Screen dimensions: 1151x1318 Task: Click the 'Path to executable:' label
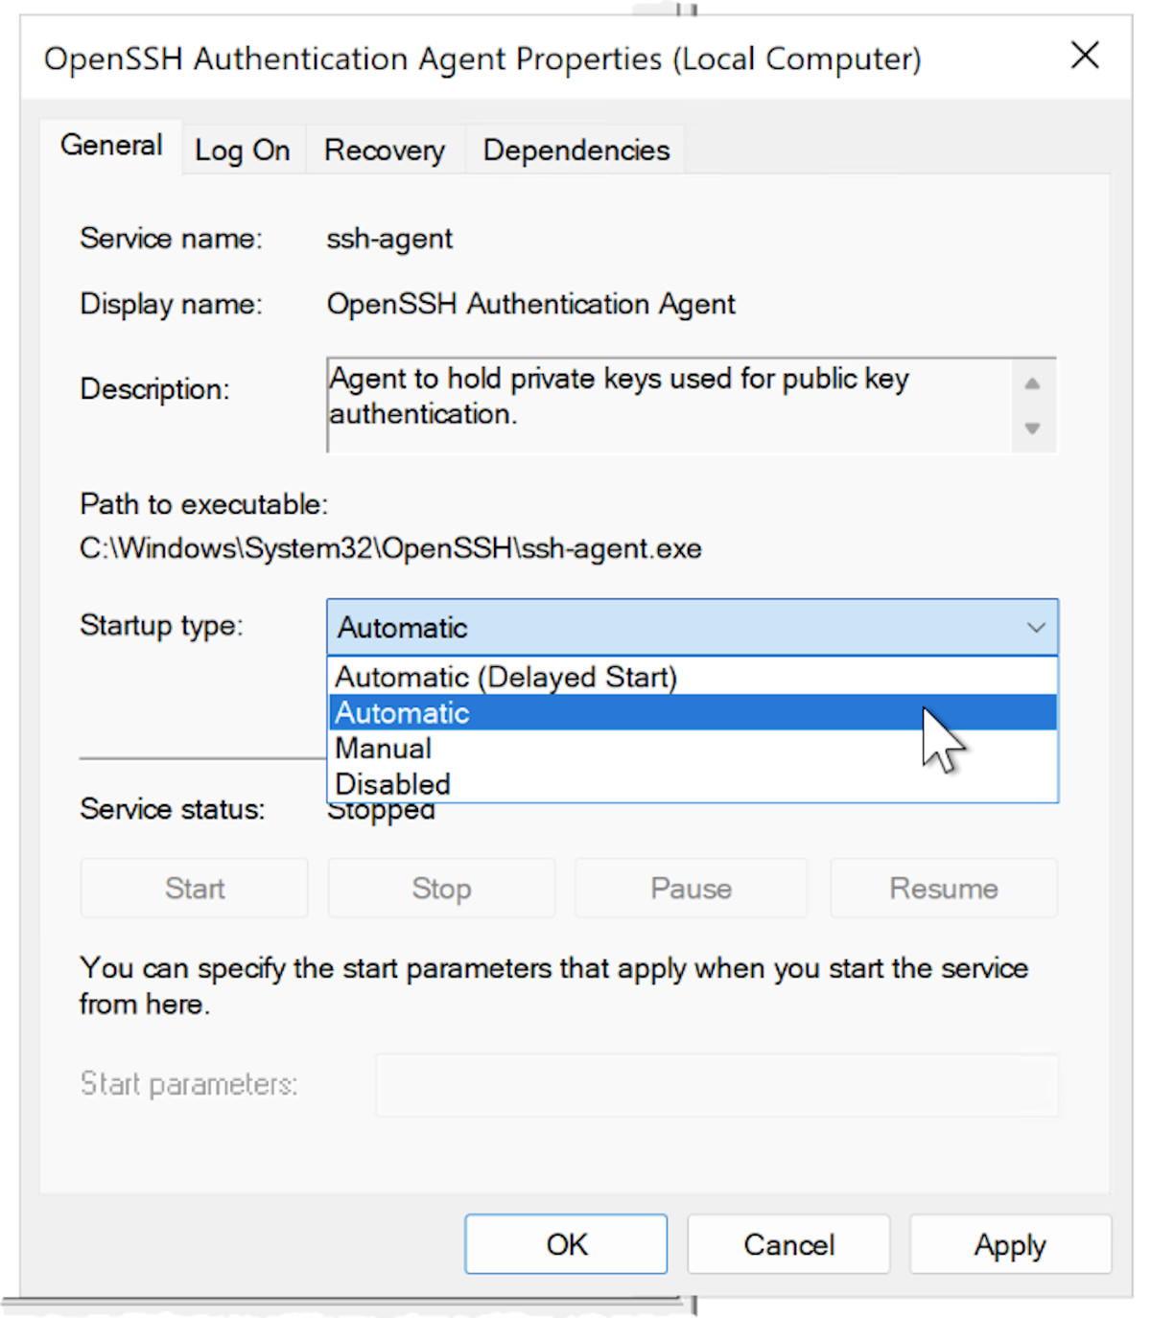203,504
